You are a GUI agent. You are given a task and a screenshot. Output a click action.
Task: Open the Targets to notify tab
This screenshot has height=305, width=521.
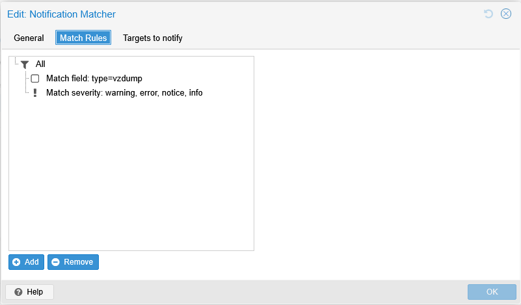(x=153, y=38)
